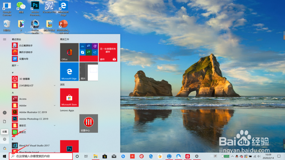Select the JCreator Pro desktop shortcut
Image resolution: width=285 pixels, height=160 pixels.
click(x=49, y=8)
